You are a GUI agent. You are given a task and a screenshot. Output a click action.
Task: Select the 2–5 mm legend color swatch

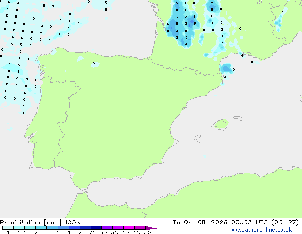click(41, 228)
